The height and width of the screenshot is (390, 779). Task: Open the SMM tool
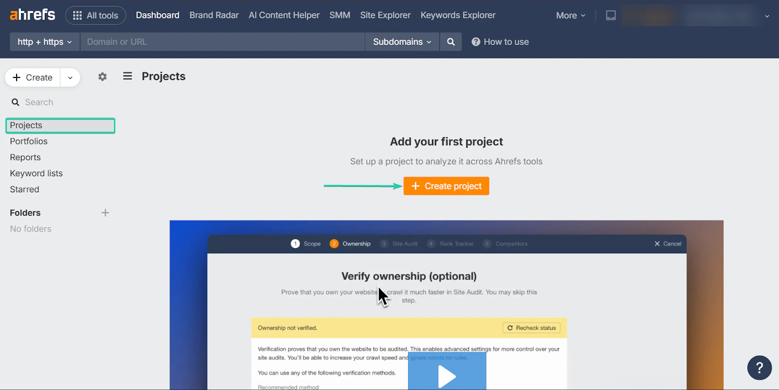click(340, 15)
